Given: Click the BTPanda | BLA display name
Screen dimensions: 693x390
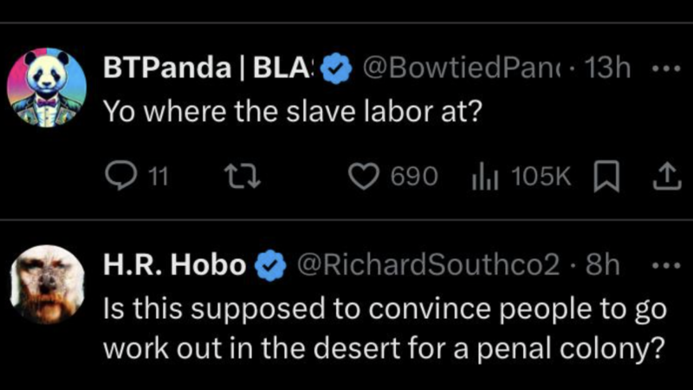Looking at the screenshot, I should point(207,69).
